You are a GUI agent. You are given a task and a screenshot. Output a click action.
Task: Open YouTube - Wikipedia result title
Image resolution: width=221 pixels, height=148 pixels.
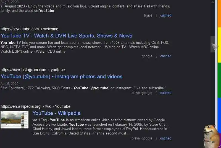[x=57, y=113]
